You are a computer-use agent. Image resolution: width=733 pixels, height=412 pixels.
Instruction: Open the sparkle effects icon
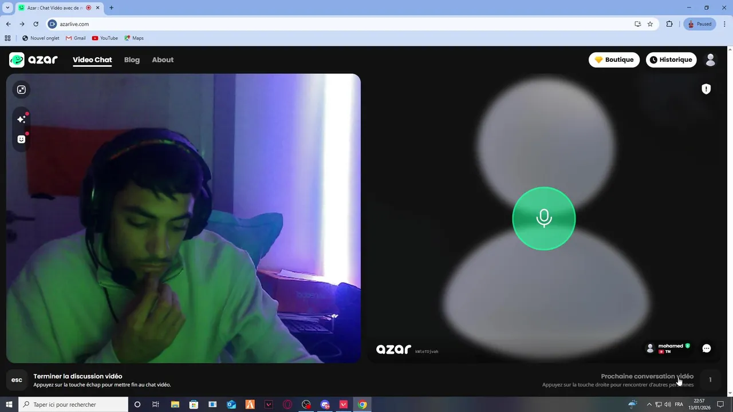coord(21,119)
